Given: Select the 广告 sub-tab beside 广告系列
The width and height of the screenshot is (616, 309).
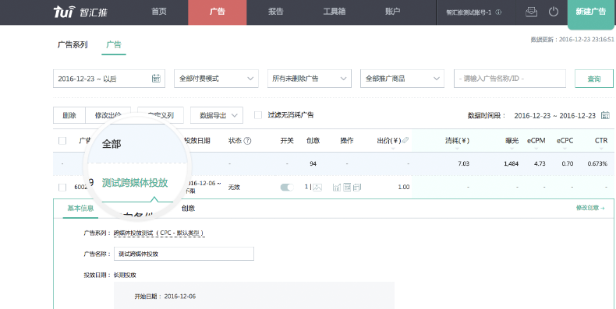Looking at the screenshot, I should pos(114,44).
